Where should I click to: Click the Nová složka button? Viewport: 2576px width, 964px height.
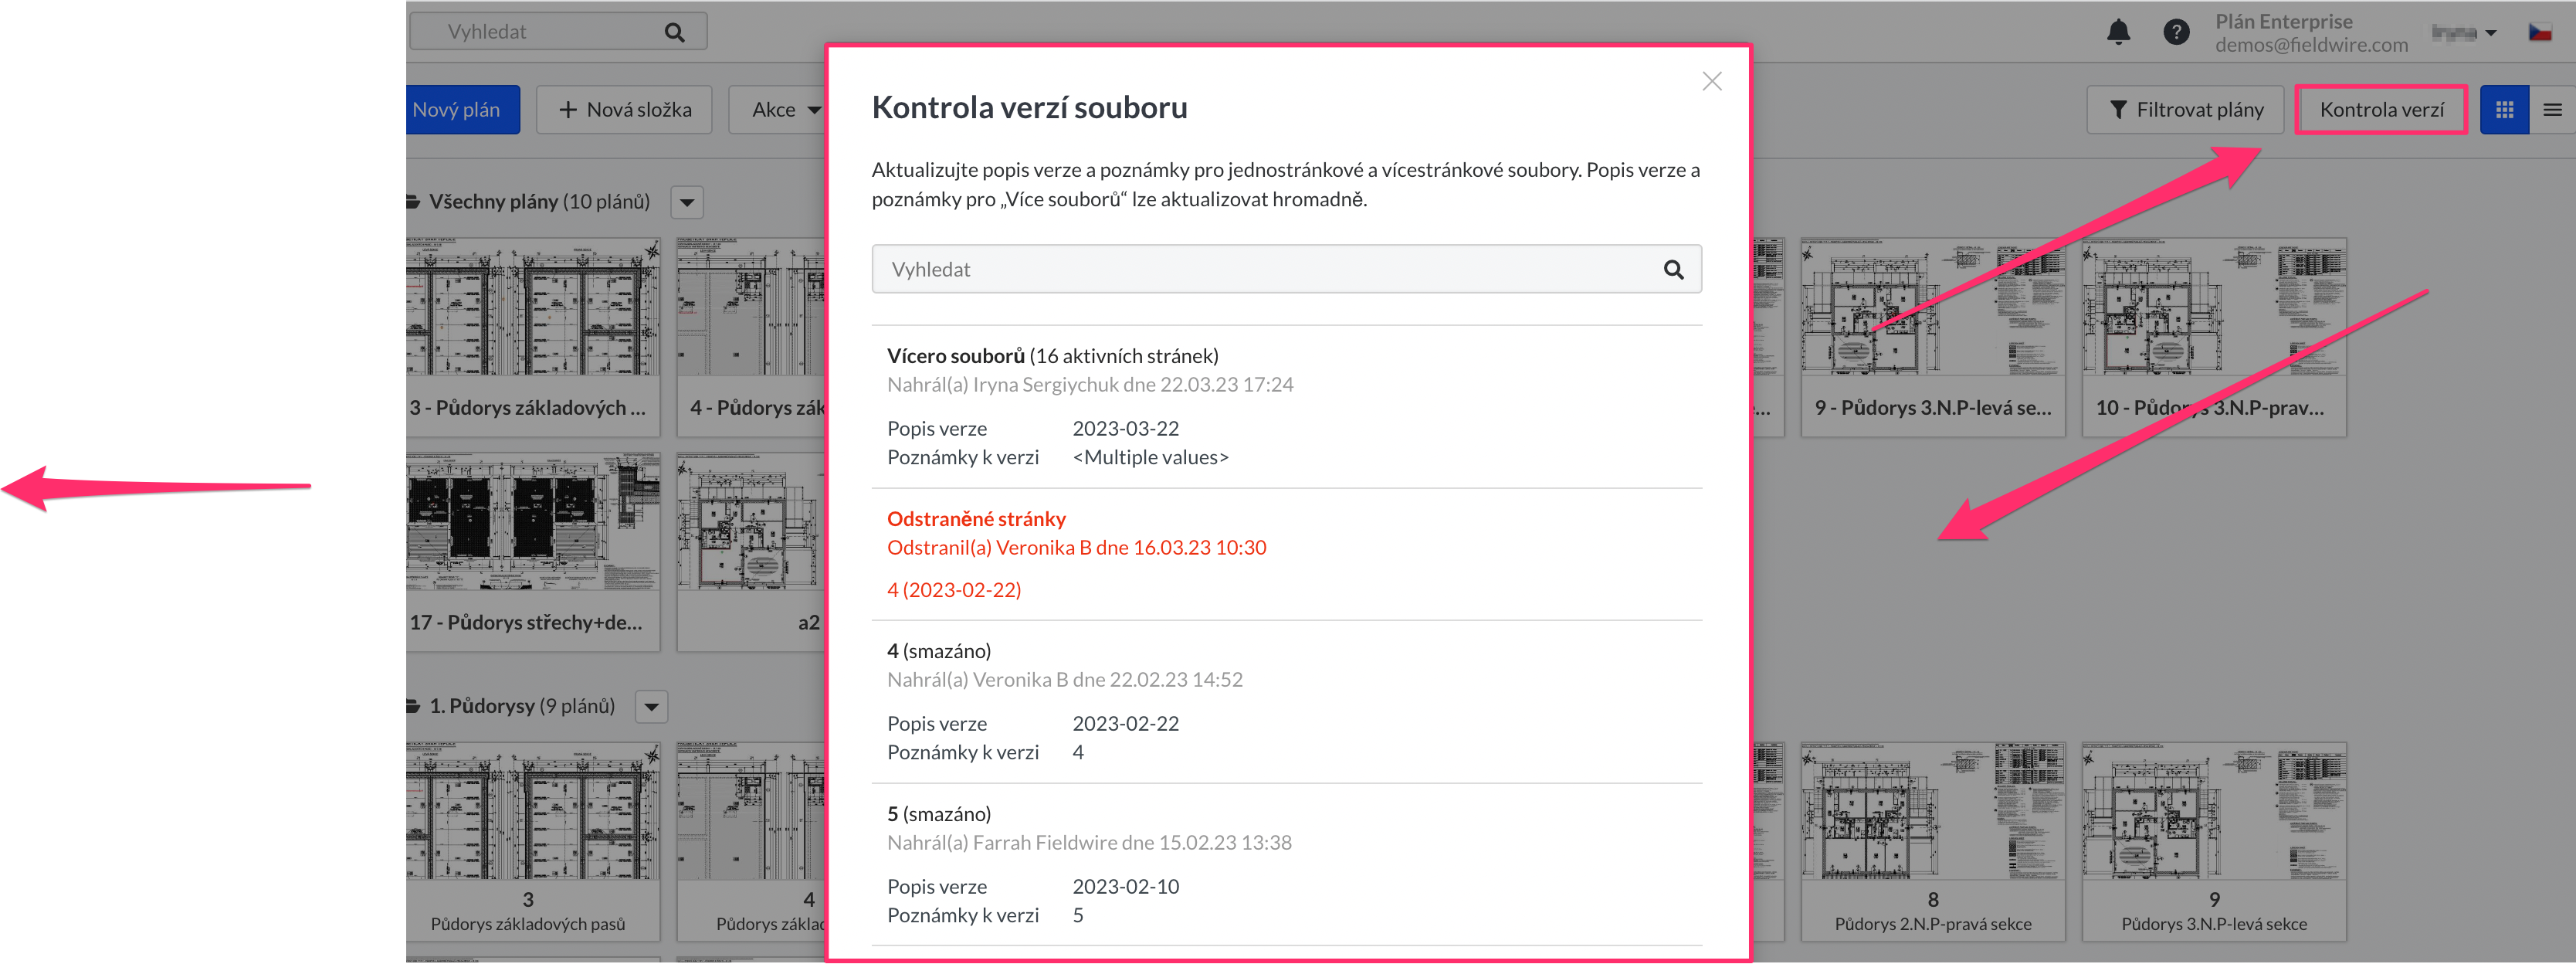pyautogui.click(x=624, y=109)
